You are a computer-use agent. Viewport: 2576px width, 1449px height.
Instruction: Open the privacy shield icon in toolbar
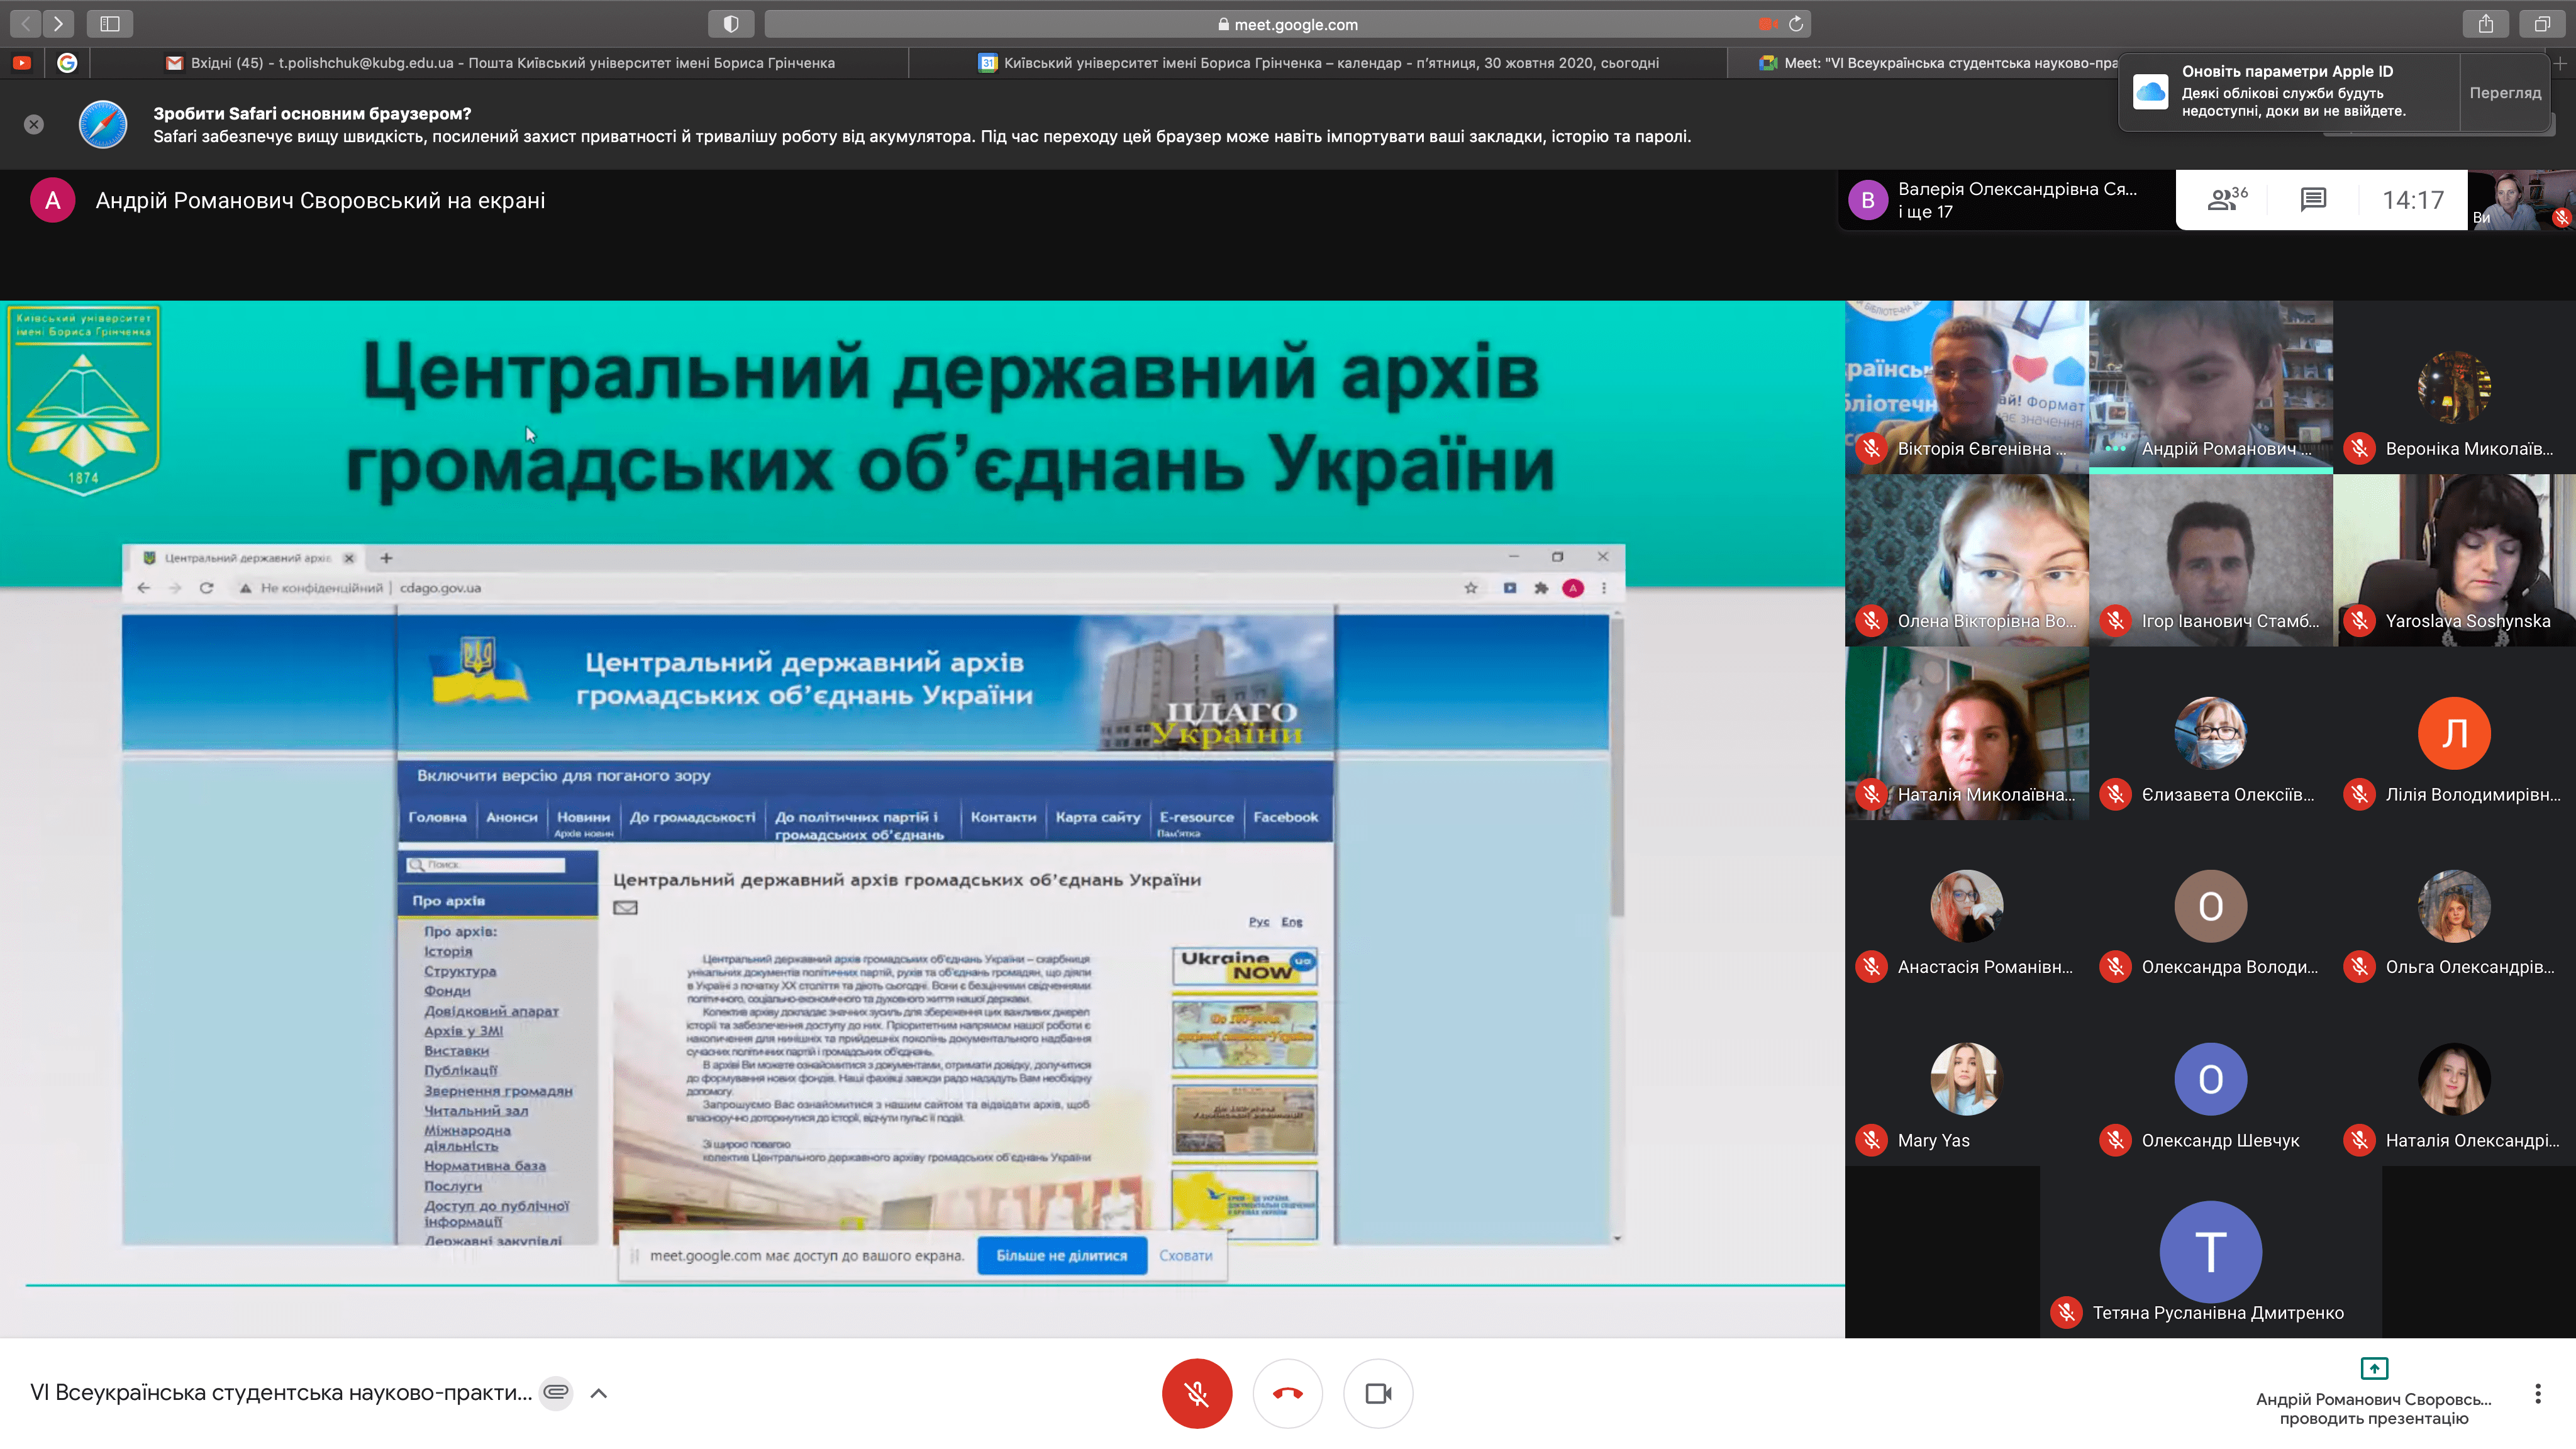[x=731, y=24]
